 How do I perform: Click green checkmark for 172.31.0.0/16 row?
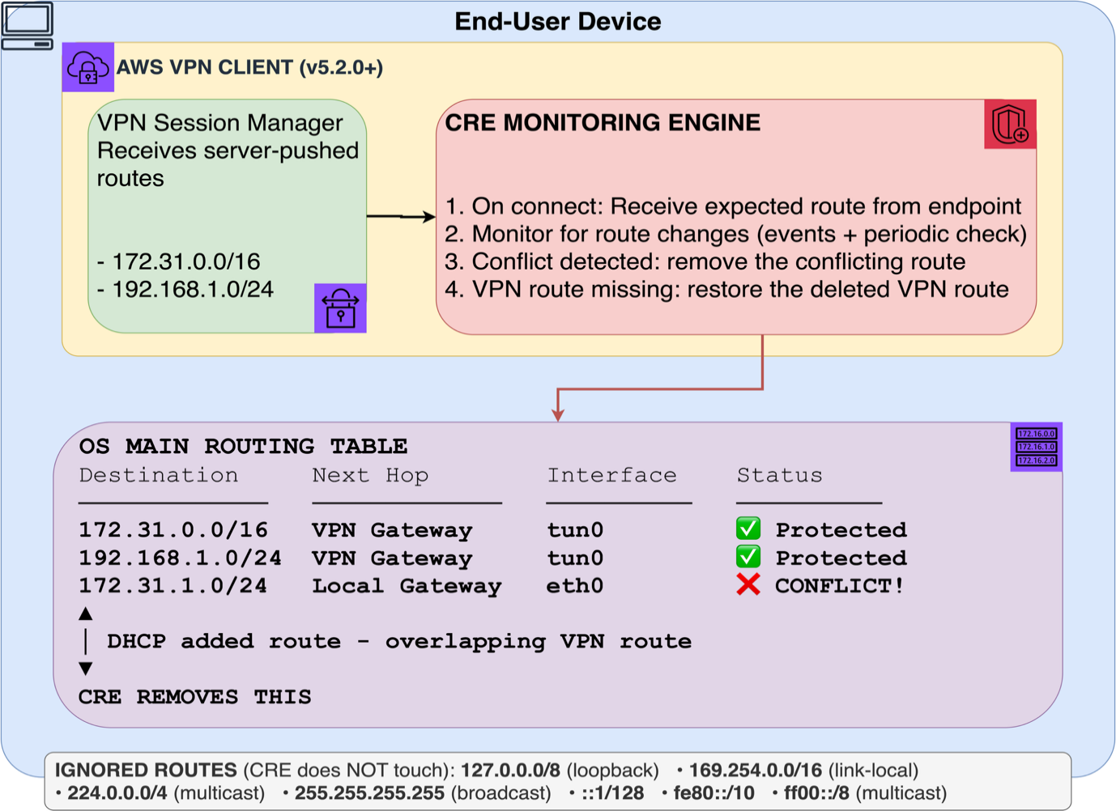748,529
